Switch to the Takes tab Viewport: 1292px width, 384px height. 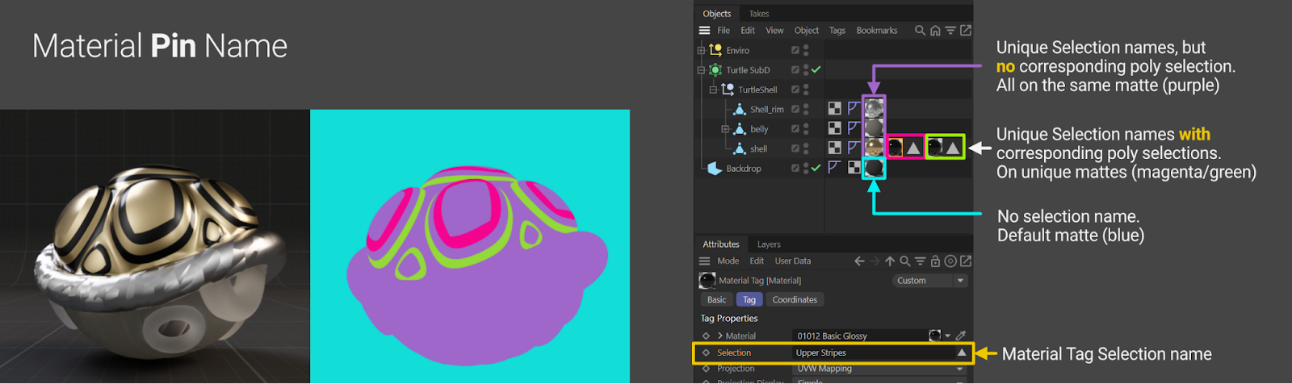[759, 14]
